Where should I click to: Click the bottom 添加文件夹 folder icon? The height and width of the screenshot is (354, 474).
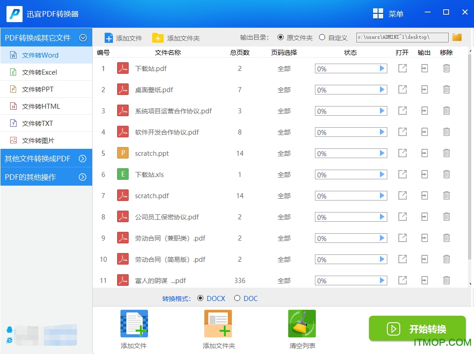point(218,323)
